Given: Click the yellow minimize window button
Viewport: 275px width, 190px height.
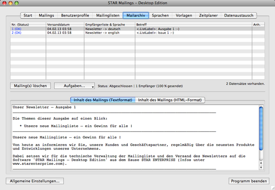Looking at the screenshot, I should (x=10, y=3).
